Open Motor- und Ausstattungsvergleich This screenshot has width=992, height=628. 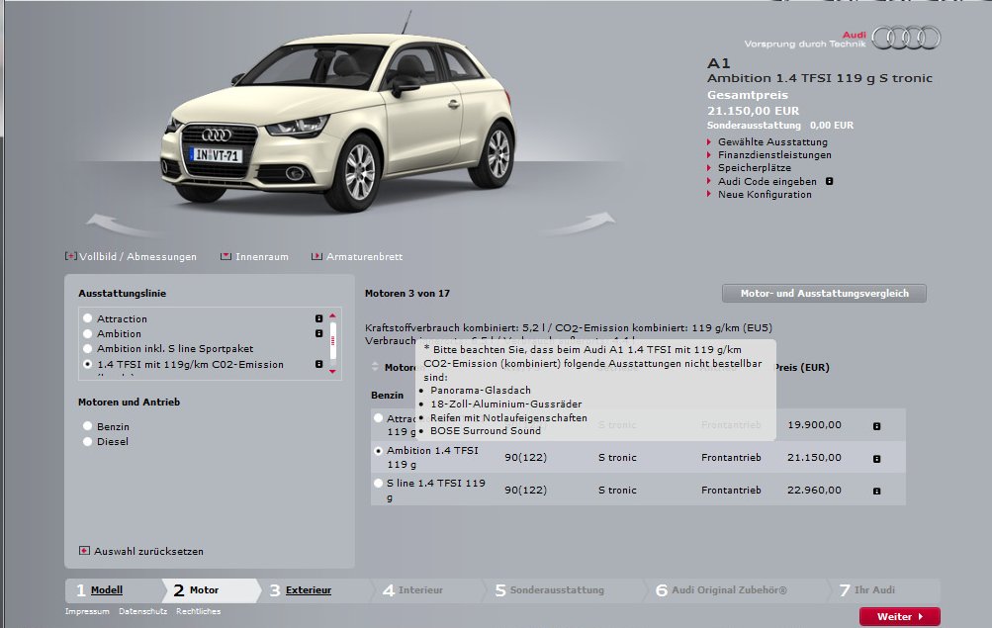[x=824, y=294]
